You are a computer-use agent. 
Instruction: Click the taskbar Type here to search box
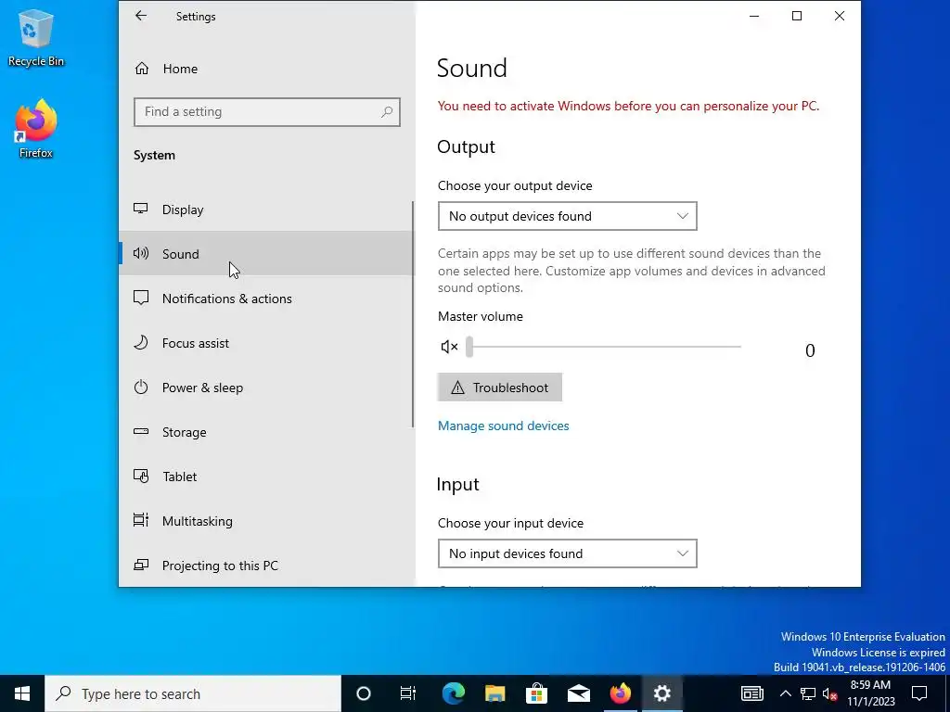(193, 693)
